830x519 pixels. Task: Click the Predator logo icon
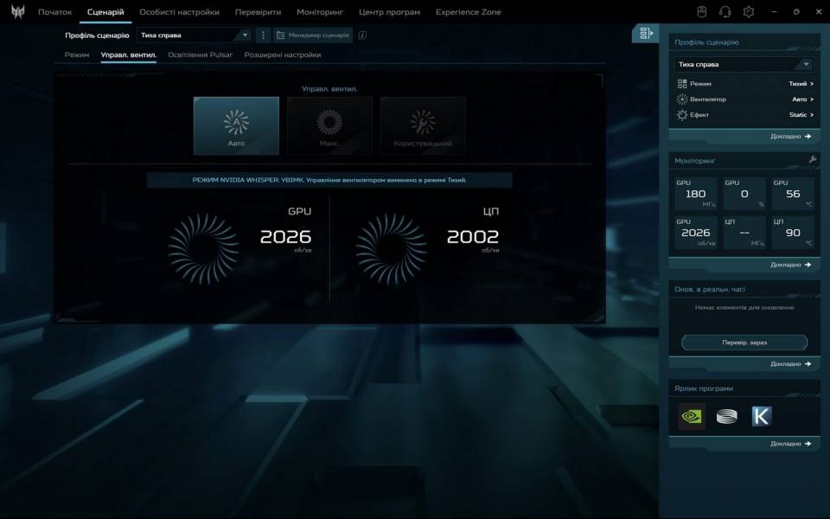(x=17, y=12)
